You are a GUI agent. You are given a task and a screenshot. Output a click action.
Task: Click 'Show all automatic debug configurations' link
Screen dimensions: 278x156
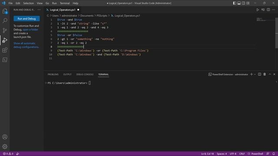tap(26, 45)
